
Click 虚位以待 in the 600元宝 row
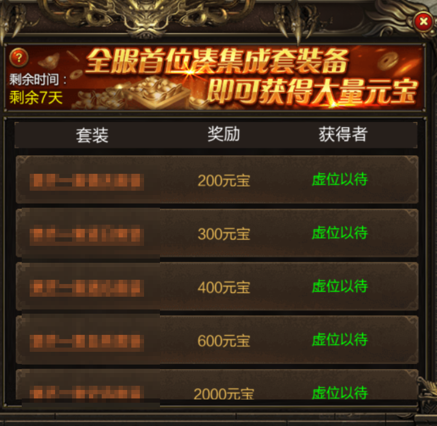tap(340, 339)
